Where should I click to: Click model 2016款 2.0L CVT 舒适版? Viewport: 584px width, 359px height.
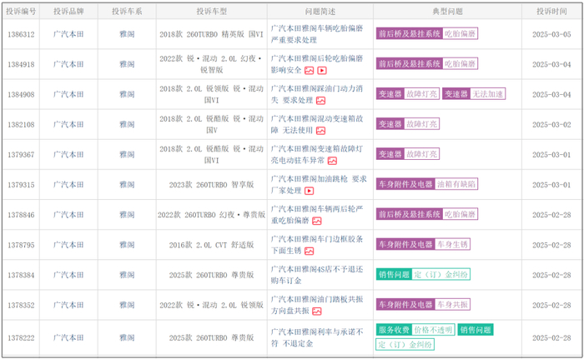tap(212, 245)
